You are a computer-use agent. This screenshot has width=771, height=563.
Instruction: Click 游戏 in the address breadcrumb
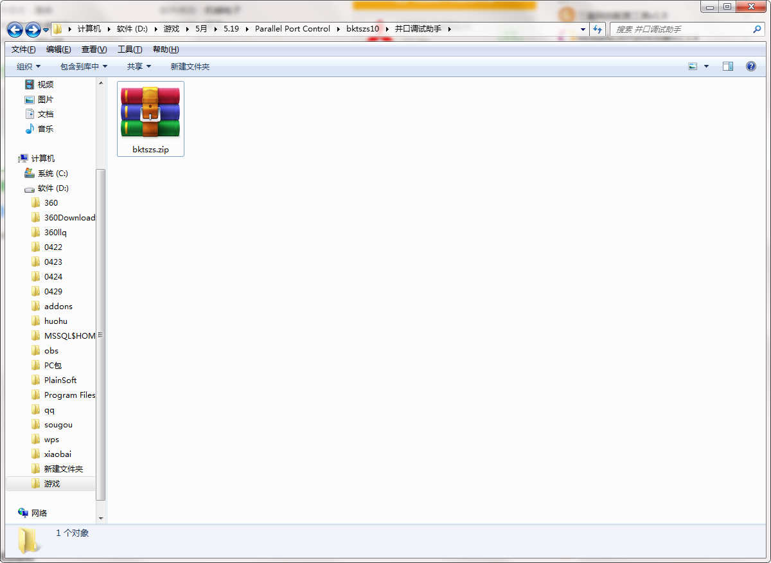click(172, 29)
